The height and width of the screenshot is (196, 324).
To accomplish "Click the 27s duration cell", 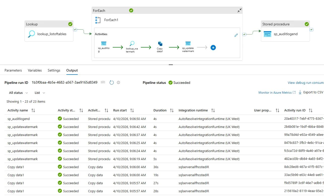I will pos(156,183).
